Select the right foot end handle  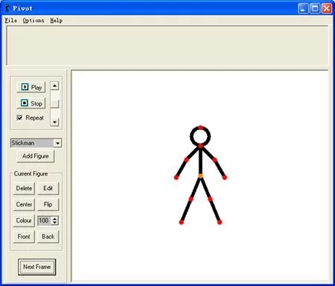[x=220, y=222]
